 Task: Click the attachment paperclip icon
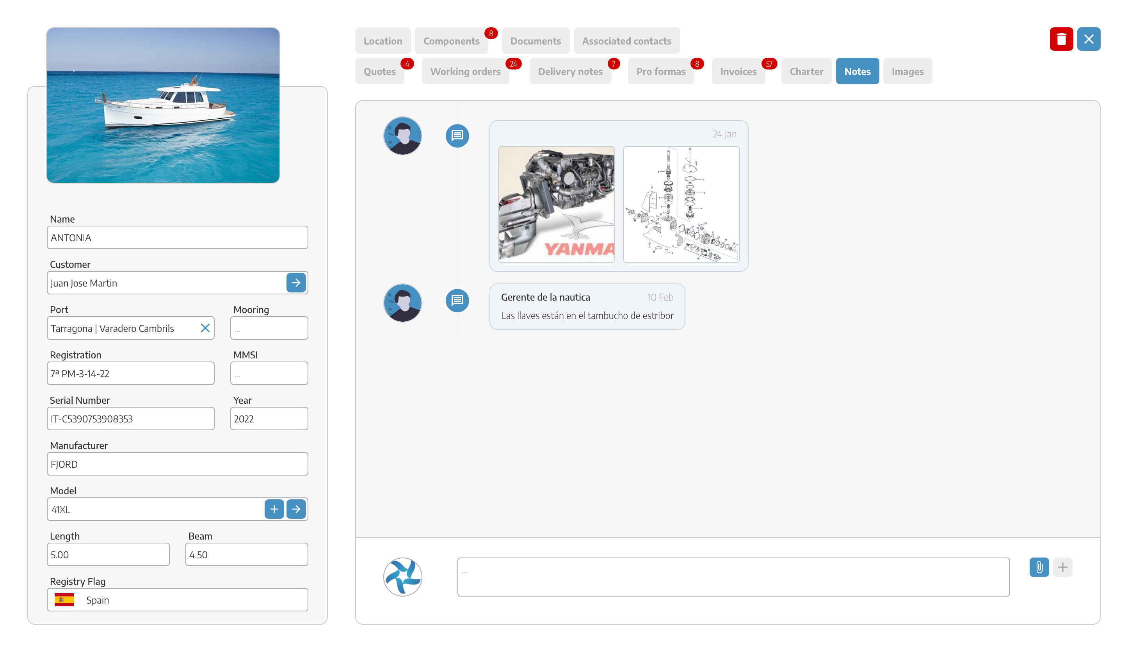[1039, 567]
